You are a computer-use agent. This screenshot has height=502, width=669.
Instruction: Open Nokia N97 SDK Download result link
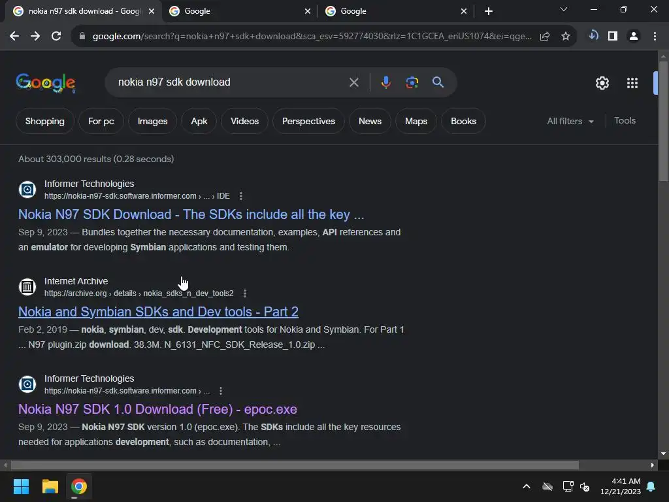click(x=191, y=214)
